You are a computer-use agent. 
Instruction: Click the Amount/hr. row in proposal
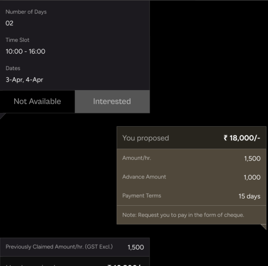[191, 158]
